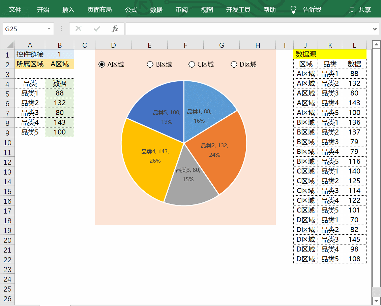This screenshot has width=381, height=306.
Task: Switch to the 视图 tab
Action: (x=207, y=10)
